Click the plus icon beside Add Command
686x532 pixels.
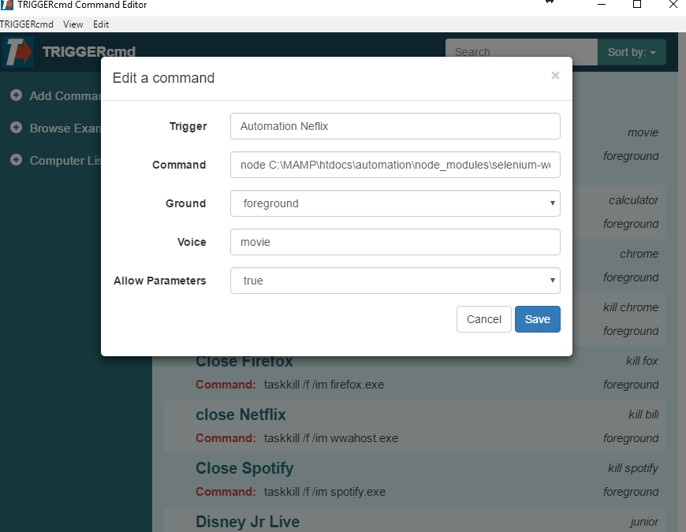[17, 95]
